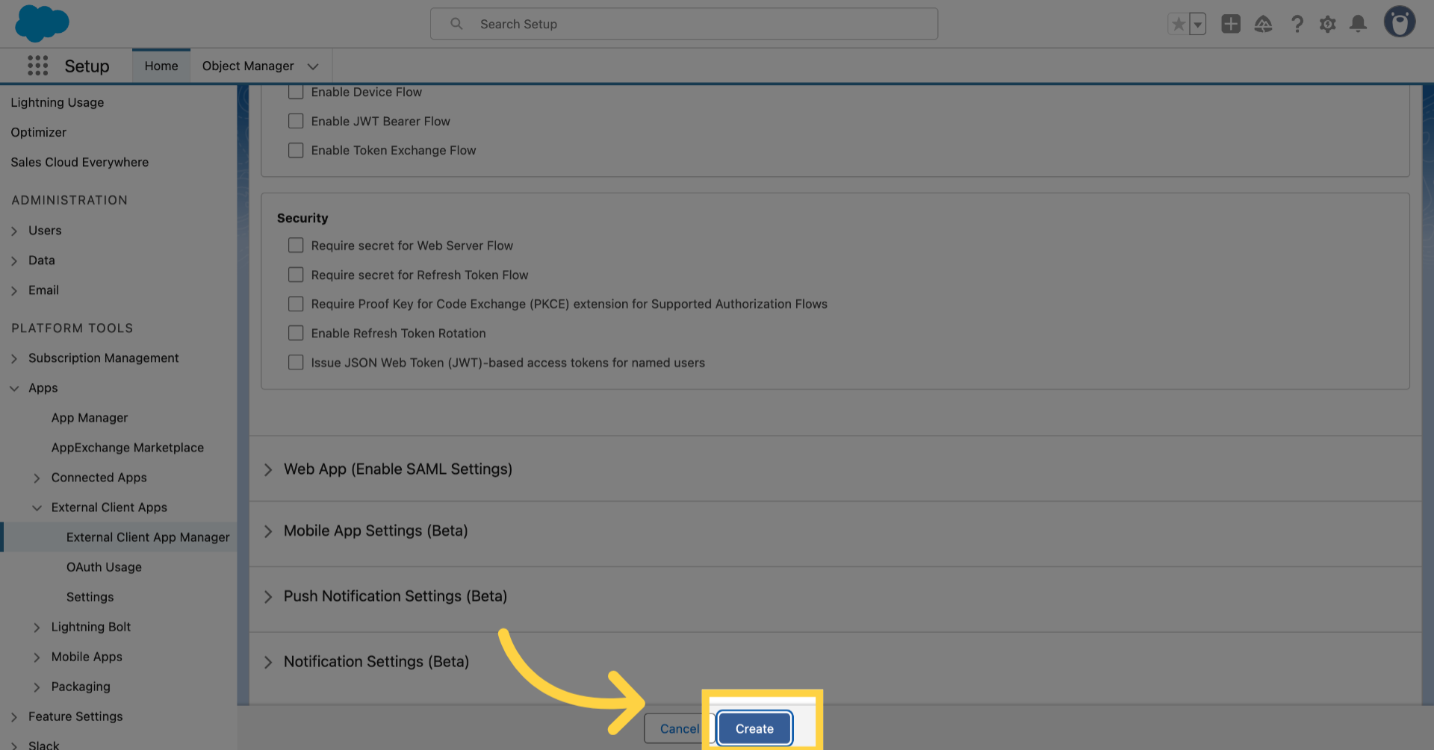Cancel the app creation form

coord(679,728)
